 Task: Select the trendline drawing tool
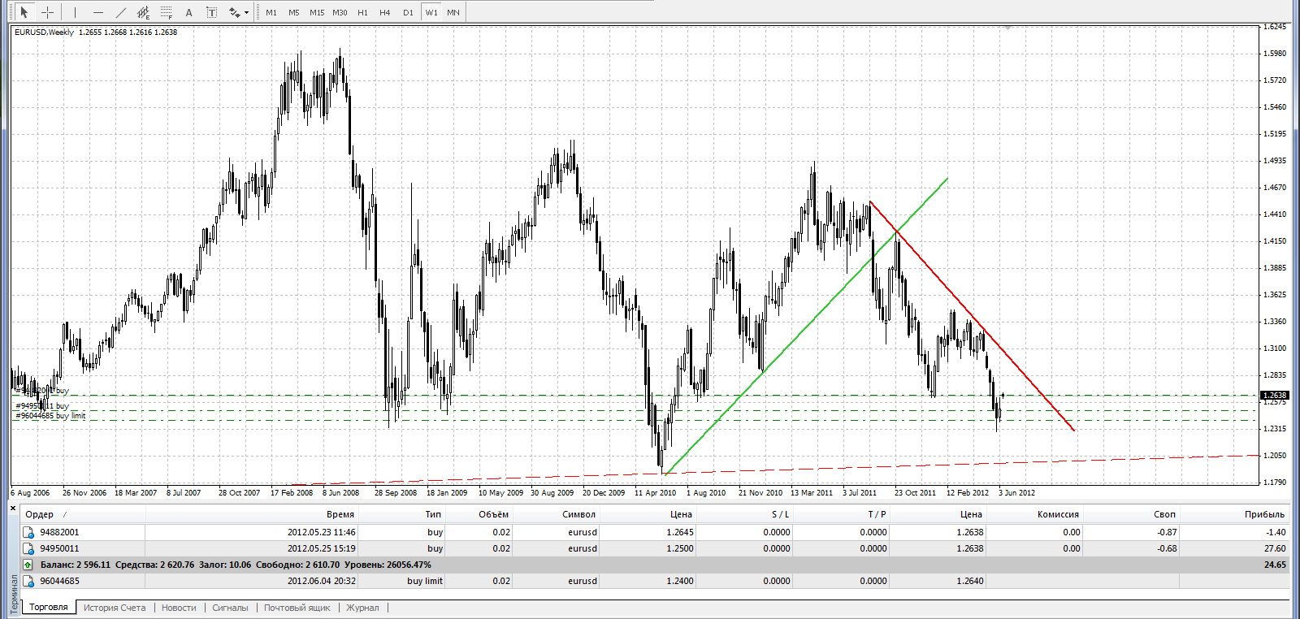click(x=121, y=12)
